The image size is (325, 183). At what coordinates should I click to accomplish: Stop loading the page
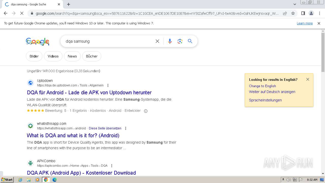point(22,13)
